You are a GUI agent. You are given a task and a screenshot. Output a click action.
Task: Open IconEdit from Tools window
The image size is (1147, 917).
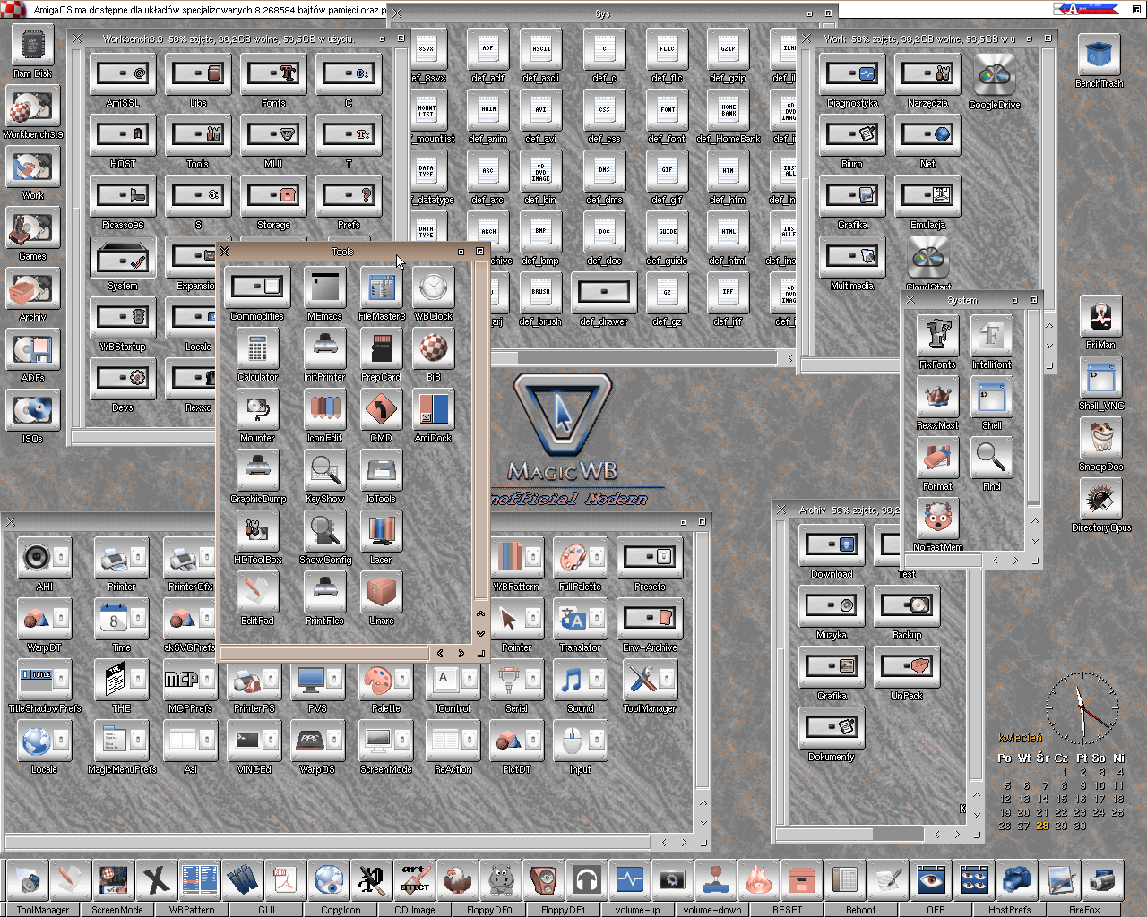point(324,409)
